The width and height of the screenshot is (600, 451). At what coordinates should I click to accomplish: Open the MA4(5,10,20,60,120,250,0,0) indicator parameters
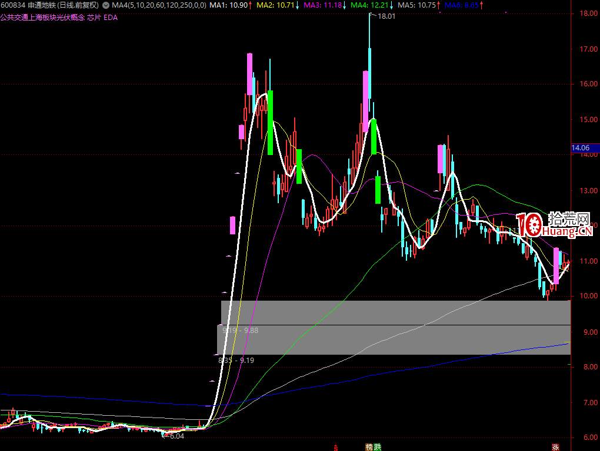(x=159, y=5)
